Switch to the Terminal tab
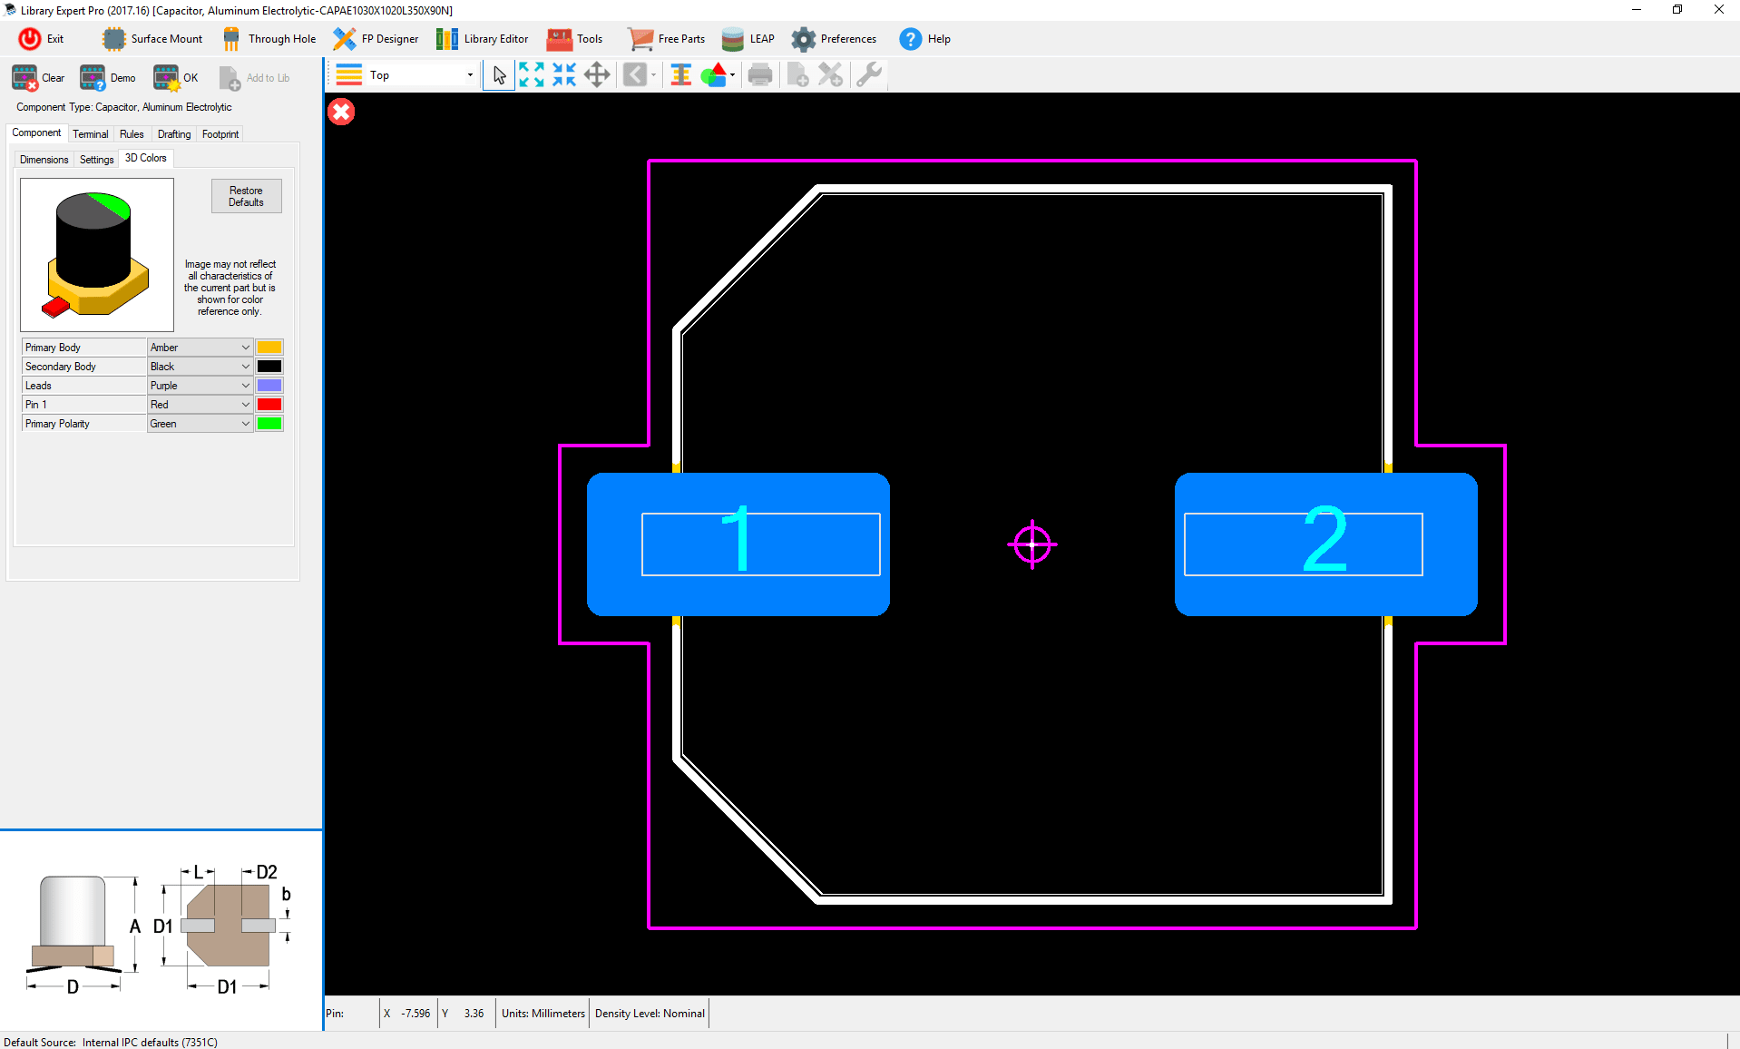This screenshot has width=1740, height=1049. 91,134
